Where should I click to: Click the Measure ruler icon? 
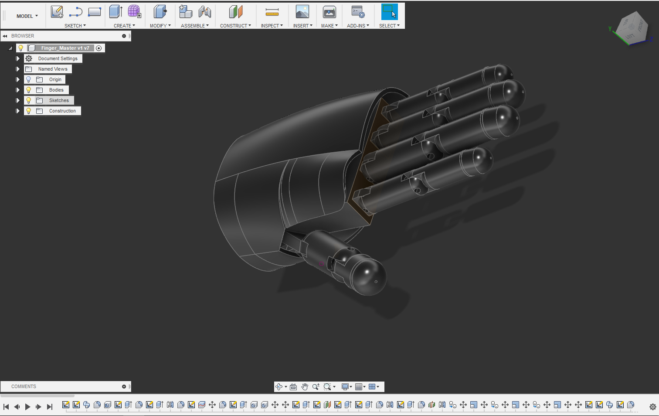coord(272,12)
